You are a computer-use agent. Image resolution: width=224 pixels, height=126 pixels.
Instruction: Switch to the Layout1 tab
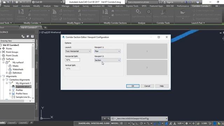(x=12, y=122)
